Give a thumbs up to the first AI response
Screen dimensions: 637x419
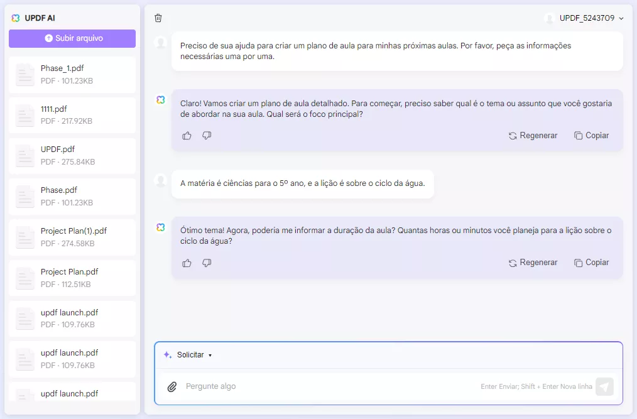coord(187,135)
